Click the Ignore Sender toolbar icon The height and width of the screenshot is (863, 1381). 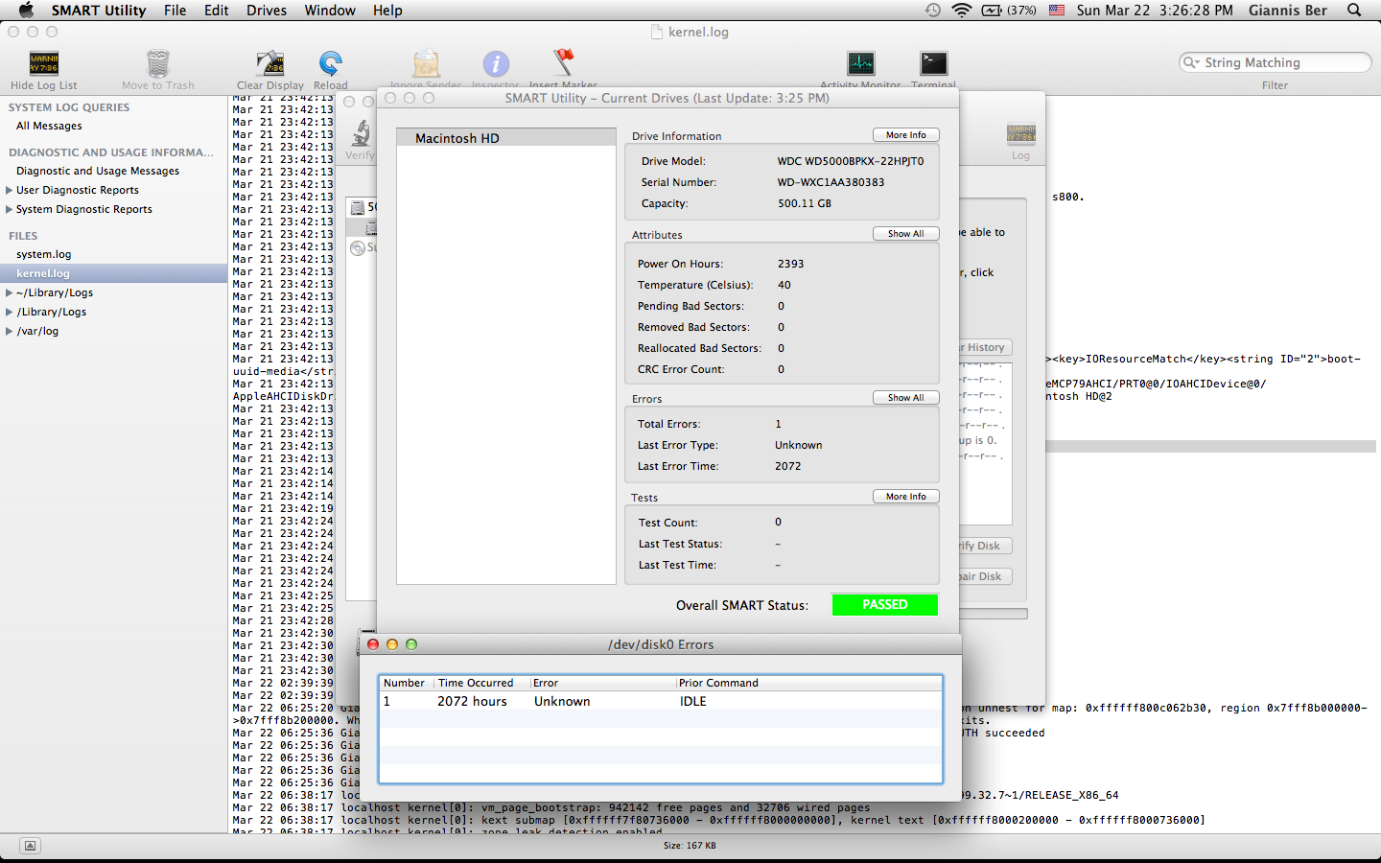pos(427,64)
